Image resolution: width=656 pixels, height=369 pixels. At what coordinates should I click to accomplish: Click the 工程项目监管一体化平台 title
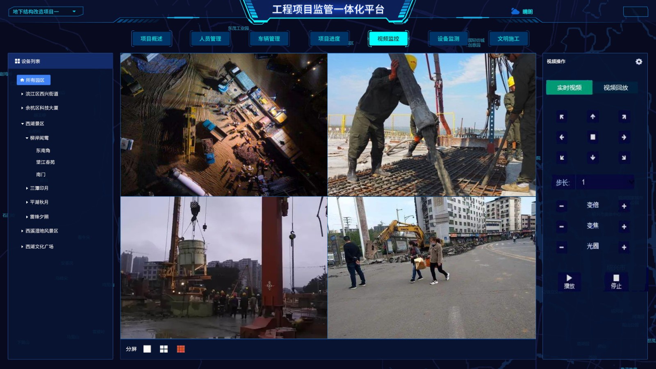tap(328, 9)
